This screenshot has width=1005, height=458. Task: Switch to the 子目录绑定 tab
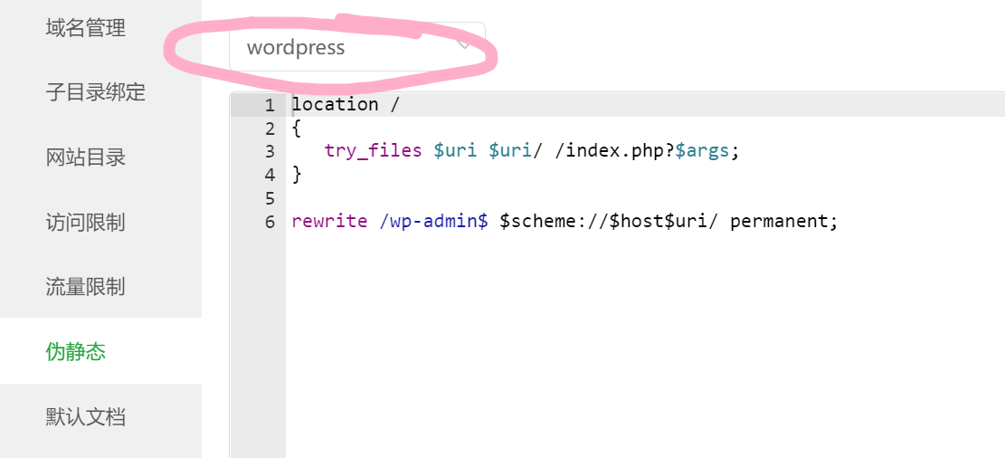click(x=96, y=92)
